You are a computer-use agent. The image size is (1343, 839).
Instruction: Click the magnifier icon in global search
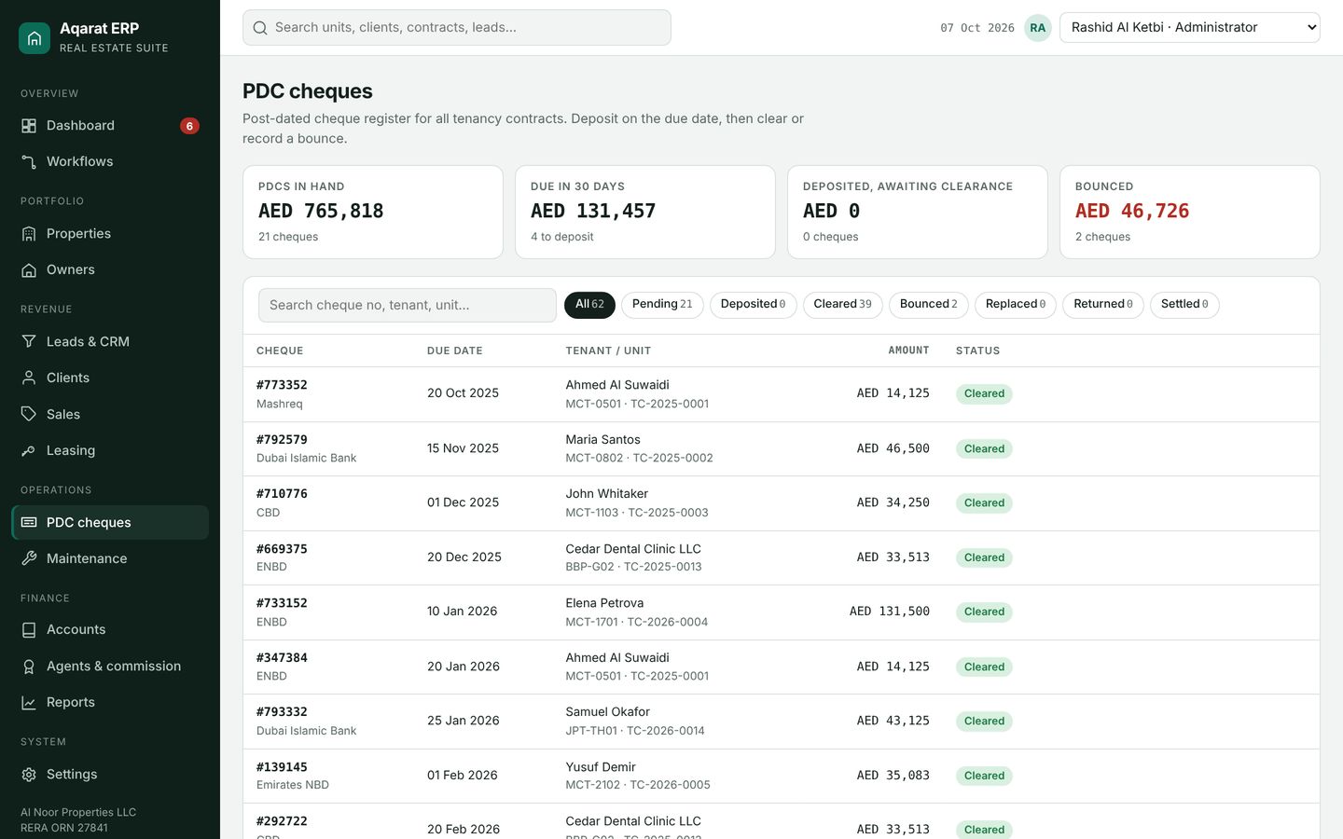point(260,28)
